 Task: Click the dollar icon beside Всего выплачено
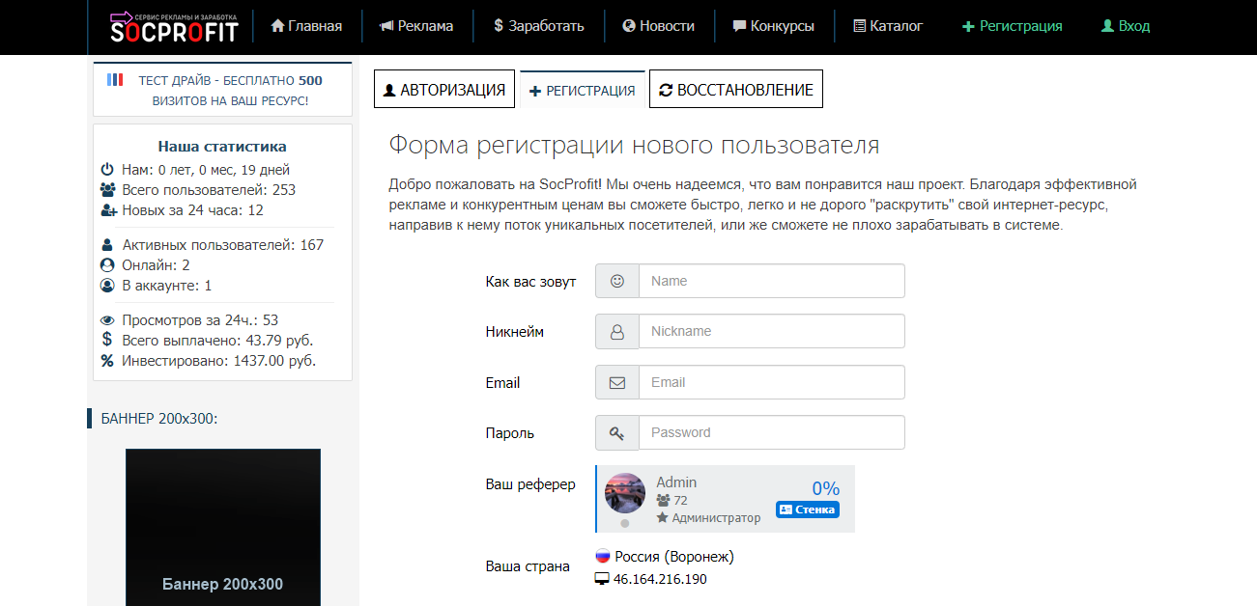coord(107,340)
